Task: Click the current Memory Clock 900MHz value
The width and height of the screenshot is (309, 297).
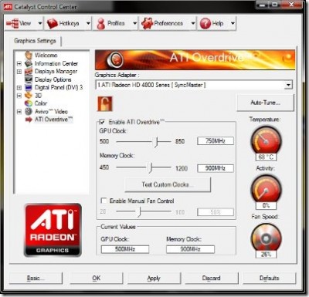Action: [x=190, y=249]
